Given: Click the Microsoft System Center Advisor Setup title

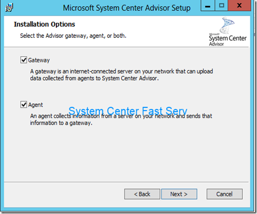Looking at the screenshot, I should [x=127, y=8].
